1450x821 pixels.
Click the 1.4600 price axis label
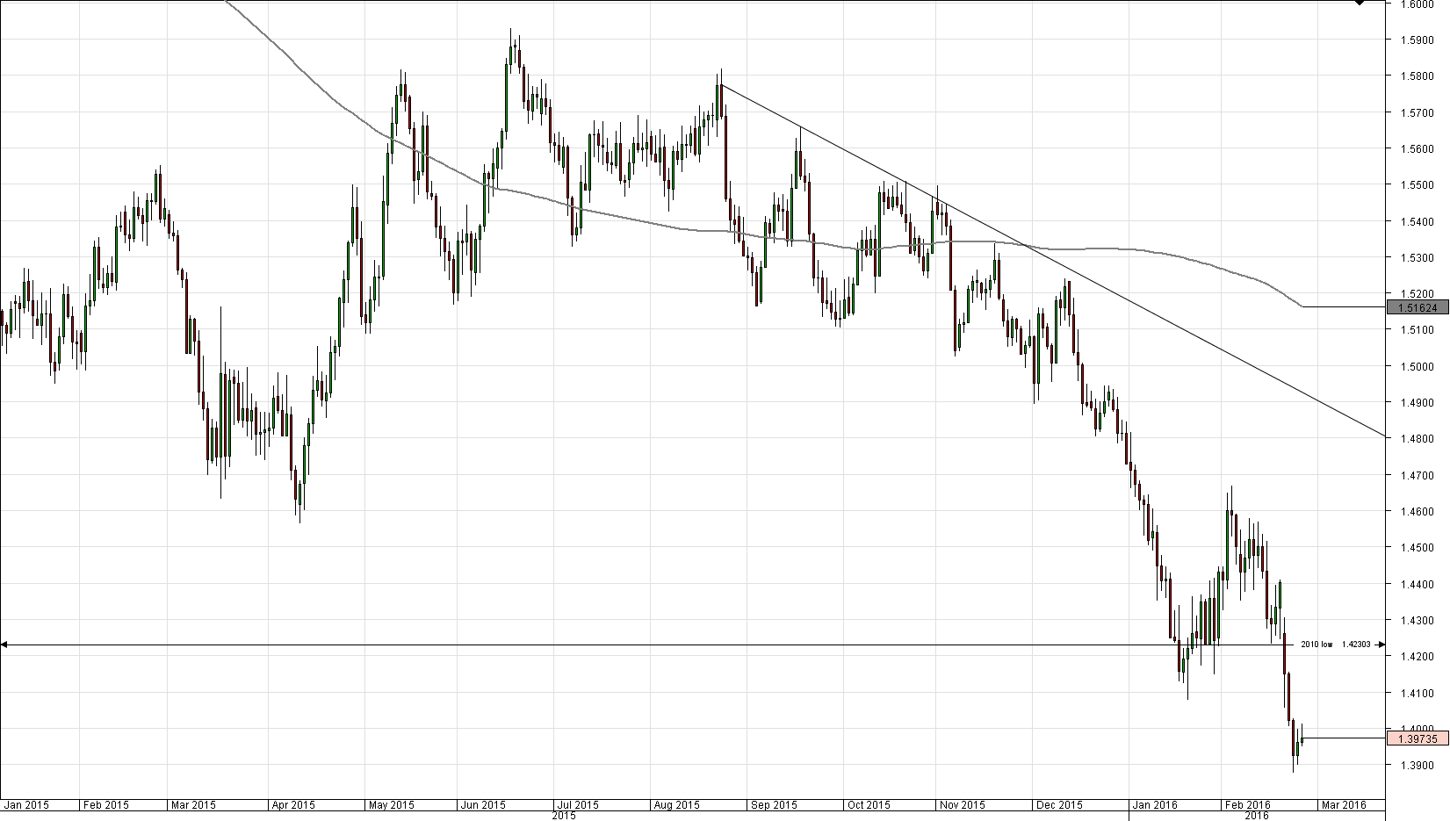coord(1418,512)
